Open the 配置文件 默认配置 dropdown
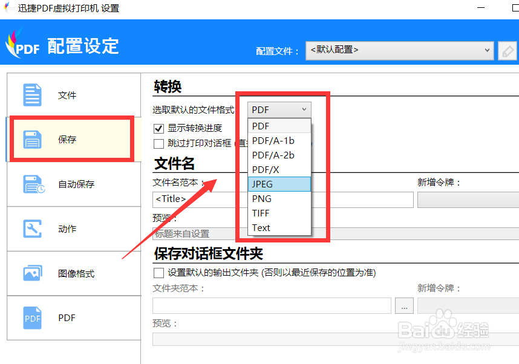The image size is (519, 364). 399,51
